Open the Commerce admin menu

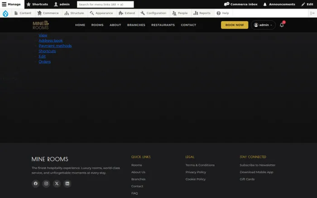pyautogui.click(x=48, y=13)
